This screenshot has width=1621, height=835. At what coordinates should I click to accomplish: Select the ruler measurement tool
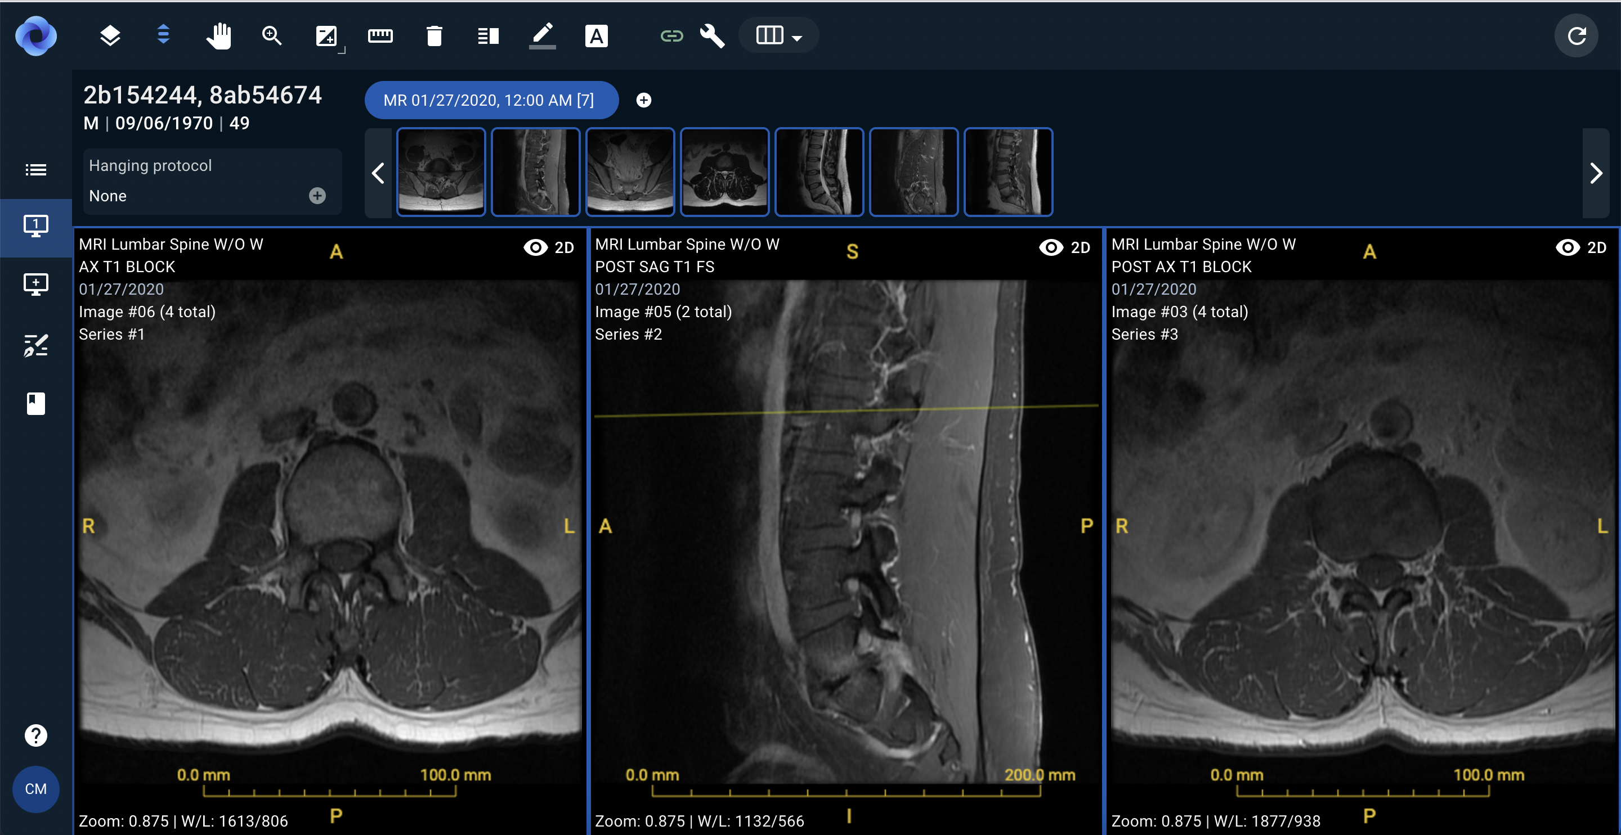tap(380, 36)
